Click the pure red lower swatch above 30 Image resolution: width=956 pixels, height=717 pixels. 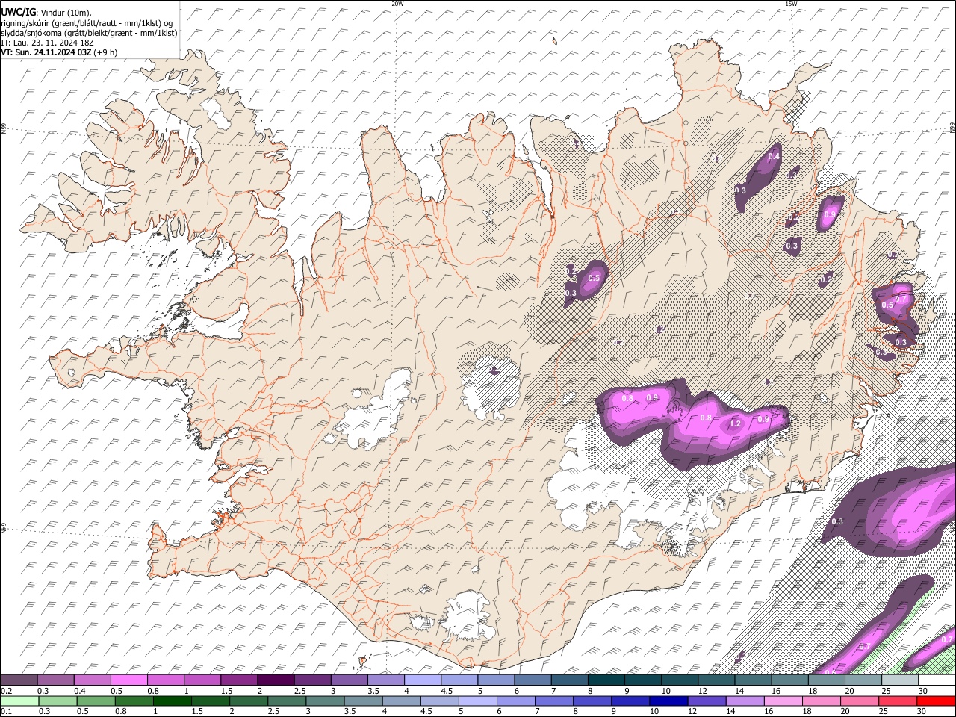pos(935,701)
